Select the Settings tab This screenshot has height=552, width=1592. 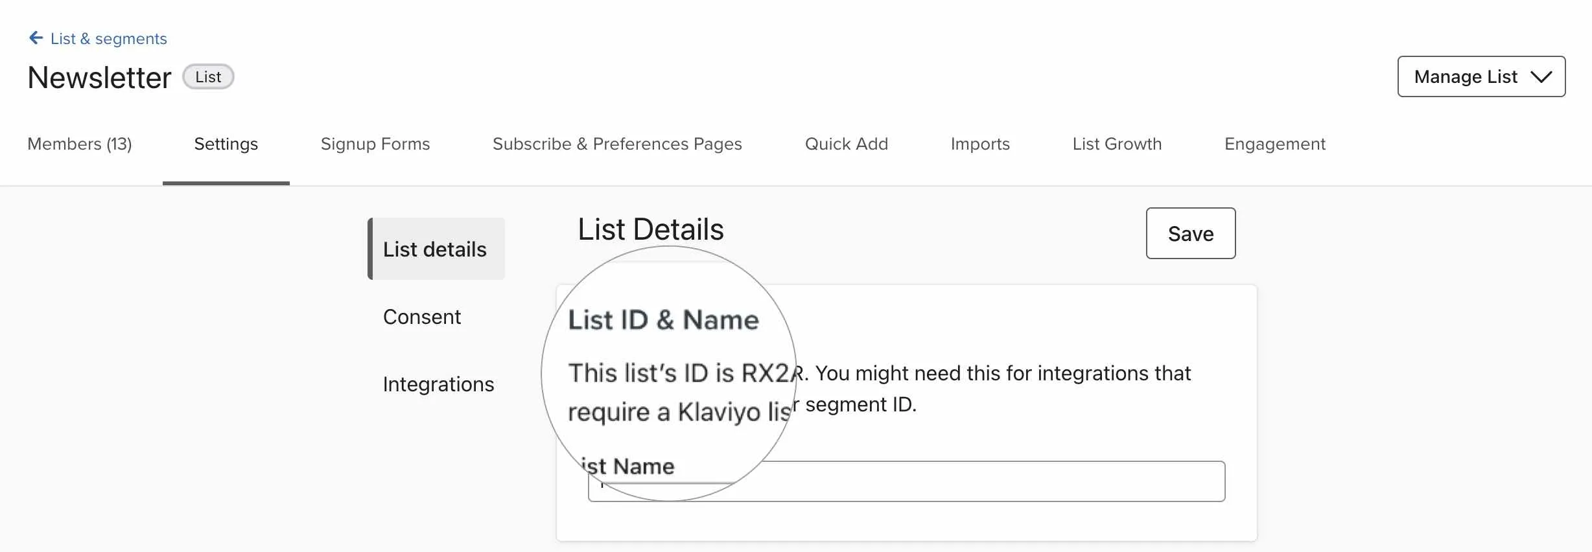click(226, 144)
